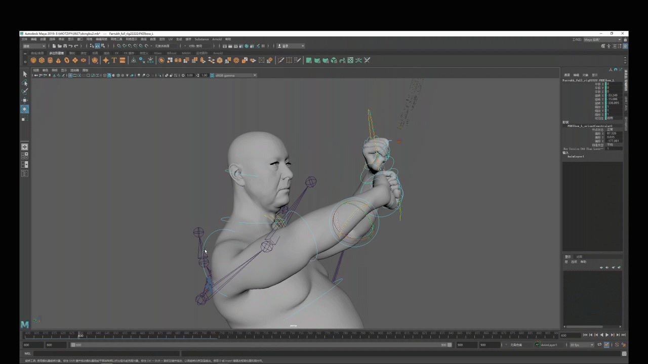Click the Save Scene icon
Viewport: 648px width, 364px height.
(65, 46)
